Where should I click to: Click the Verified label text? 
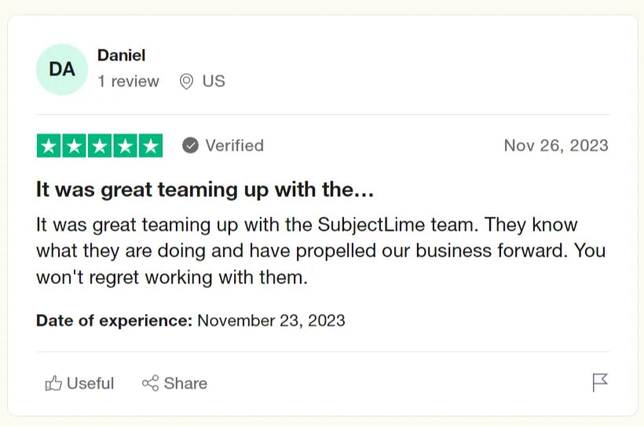point(234,145)
